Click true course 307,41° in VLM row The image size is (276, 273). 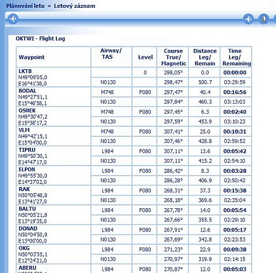[173, 132]
